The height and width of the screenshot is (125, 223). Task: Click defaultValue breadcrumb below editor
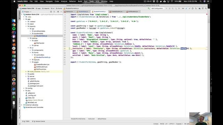click(x=102, y=119)
